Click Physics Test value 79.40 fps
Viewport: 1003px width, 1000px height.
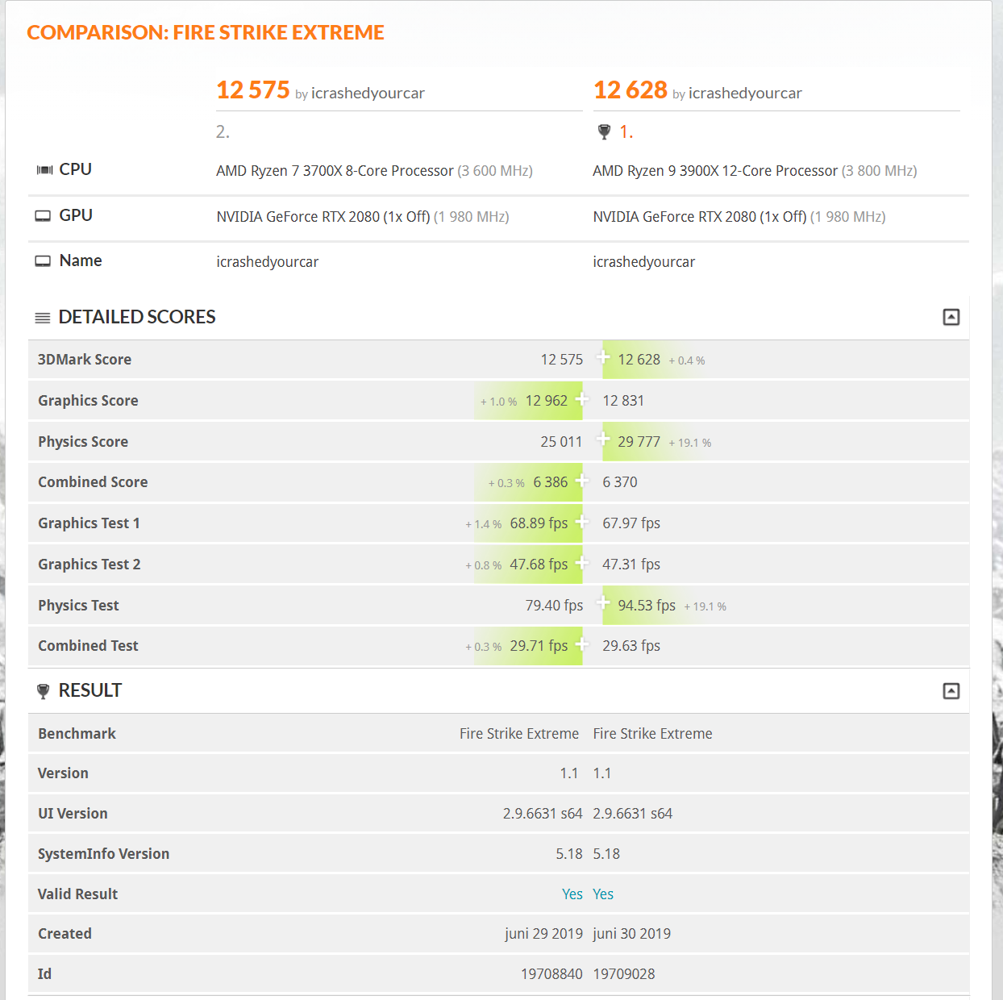click(554, 606)
